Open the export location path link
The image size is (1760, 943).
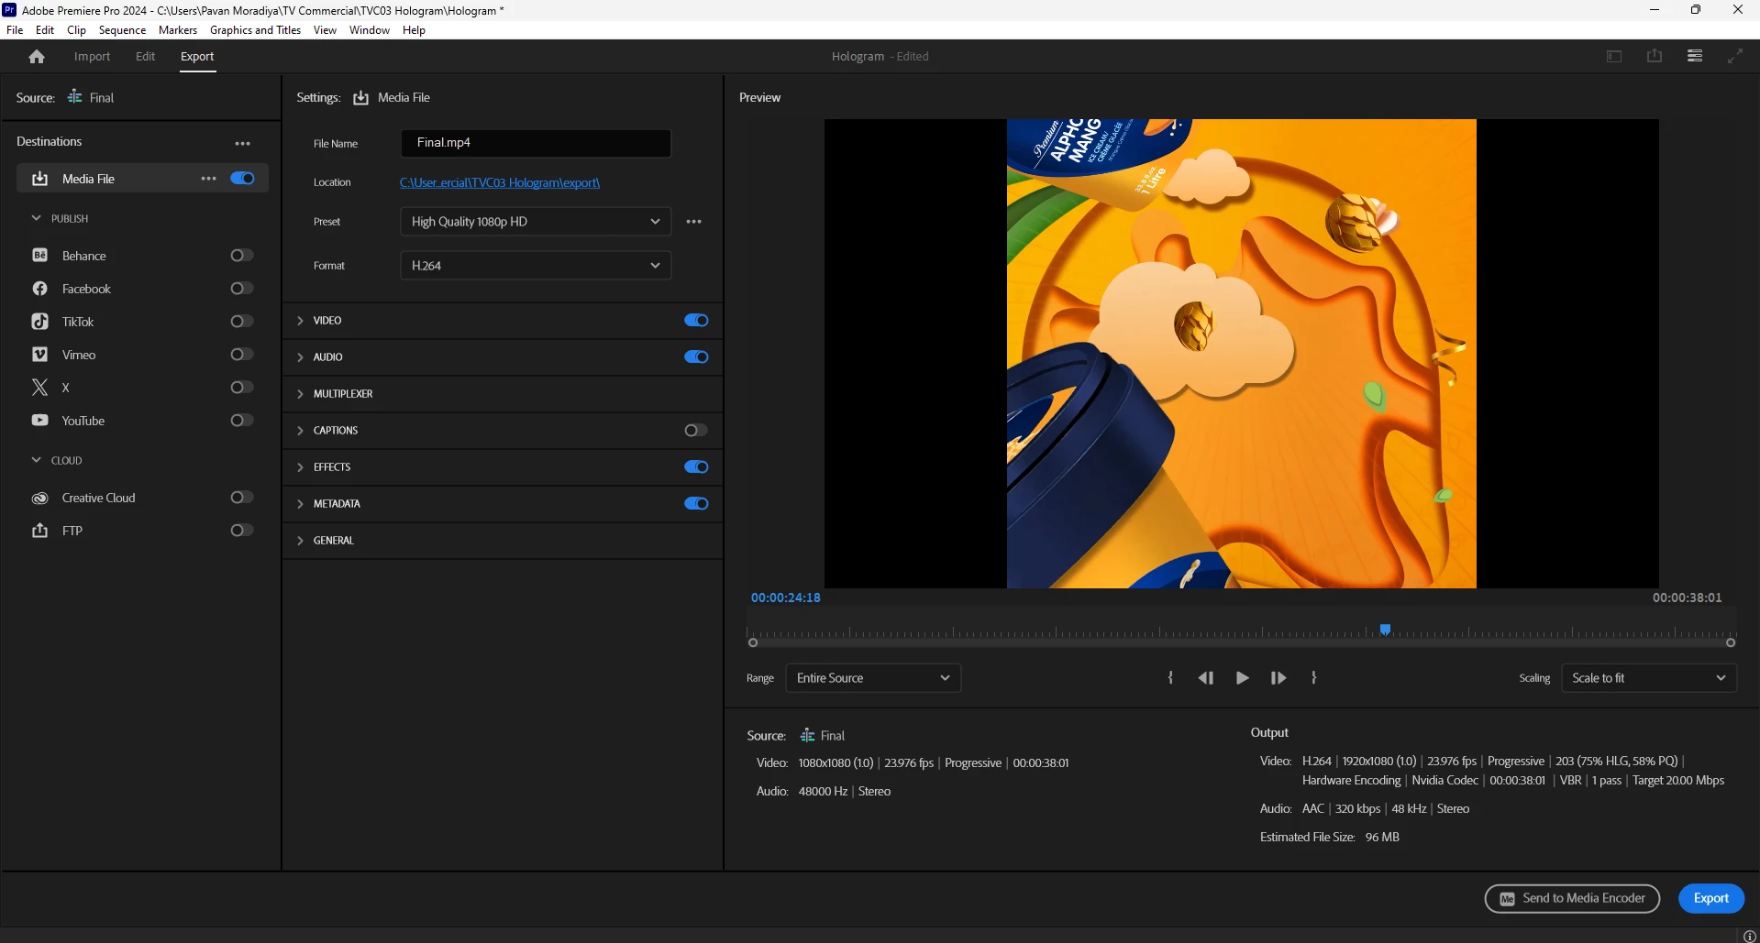(500, 182)
